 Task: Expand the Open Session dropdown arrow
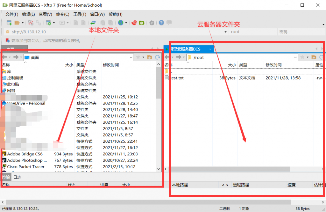[x=23, y=23]
